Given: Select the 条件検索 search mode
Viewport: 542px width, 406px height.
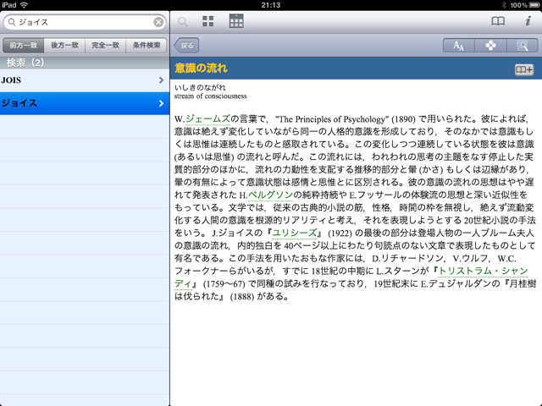Looking at the screenshot, I should tap(147, 45).
